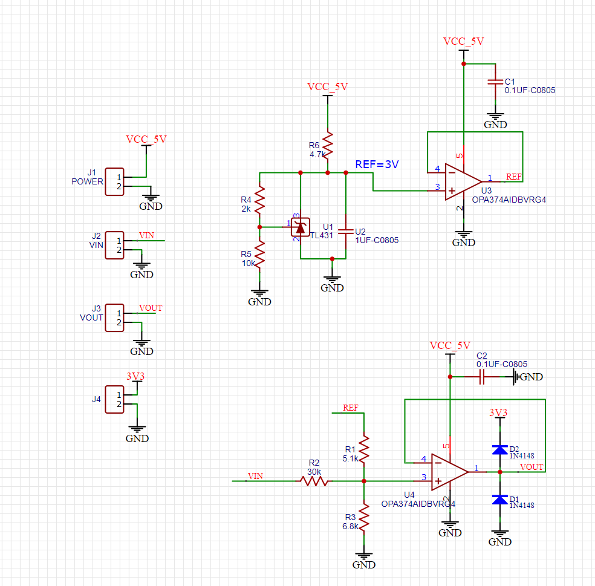The image size is (595, 586).
Task: Select the J4 connector symbol
Action: pyautogui.click(x=114, y=399)
